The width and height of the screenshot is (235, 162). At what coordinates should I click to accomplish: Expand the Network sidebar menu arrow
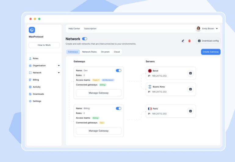click(59, 73)
